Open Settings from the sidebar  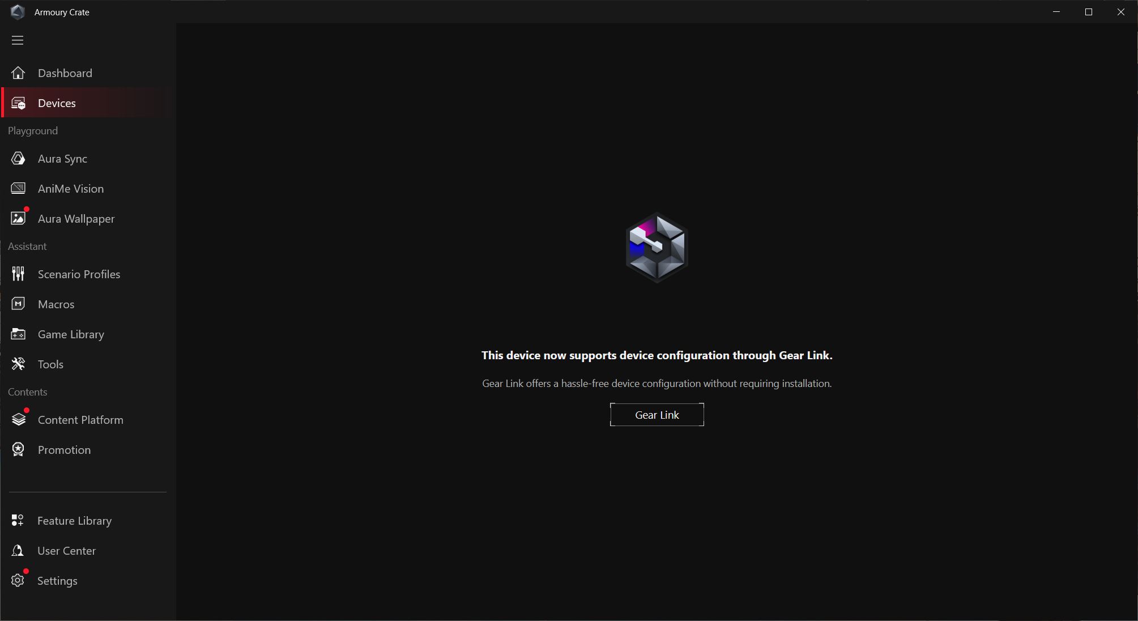tap(88, 581)
